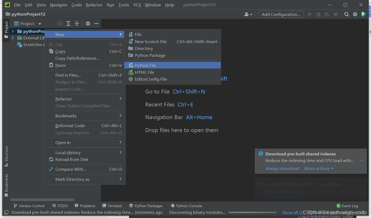The width and height of the screenshot is (371, 218).
Task: Toggle the Bookmarks vertical side tab
Action: (x=6, y=185)
